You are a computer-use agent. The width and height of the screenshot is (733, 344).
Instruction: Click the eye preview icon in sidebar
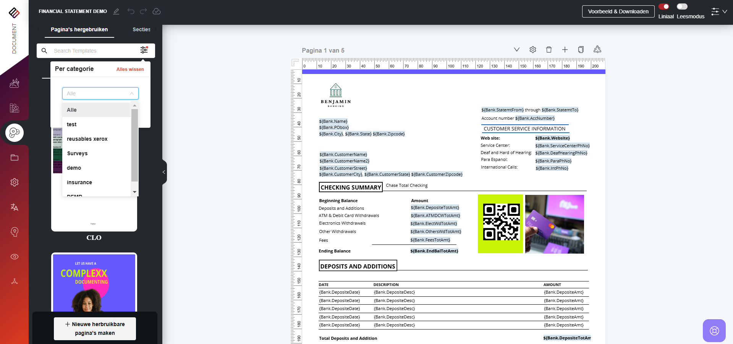pyautogui.click(x=15, y=257)
